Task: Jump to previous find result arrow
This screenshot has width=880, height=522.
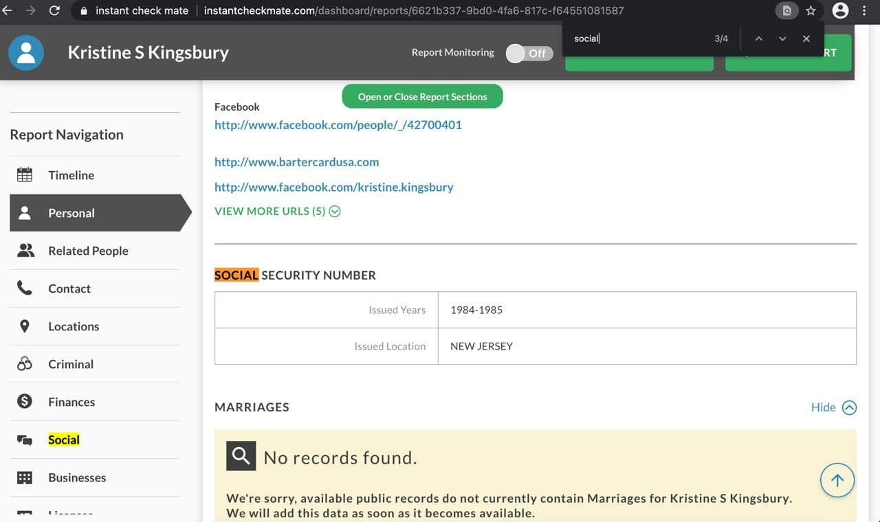Action: click(x=758, y=38)
